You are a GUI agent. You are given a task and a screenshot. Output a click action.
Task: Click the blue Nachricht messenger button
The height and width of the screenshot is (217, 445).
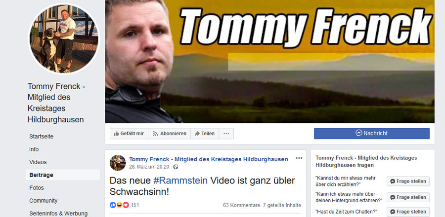pyautogui.click(x=371, y=133)
